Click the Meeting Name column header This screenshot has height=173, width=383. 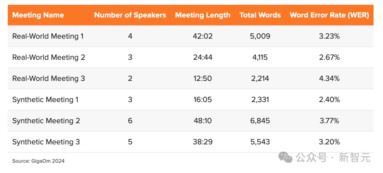(38, 15)
